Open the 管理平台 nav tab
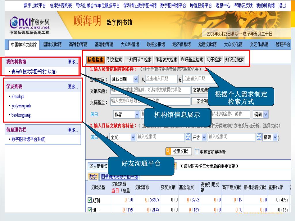This screenshot has width=295, height=221. click(283, 44)
